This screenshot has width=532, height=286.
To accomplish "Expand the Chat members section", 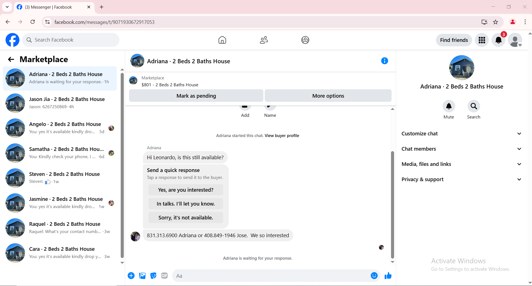I will (x=461, y=149).
